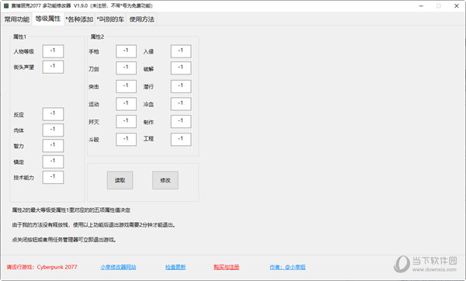This screenshot has height=281, width=466.
Task: Click the red 请运行游戏: Cyberpunk 2077 status text
Action: coord(42,267)
